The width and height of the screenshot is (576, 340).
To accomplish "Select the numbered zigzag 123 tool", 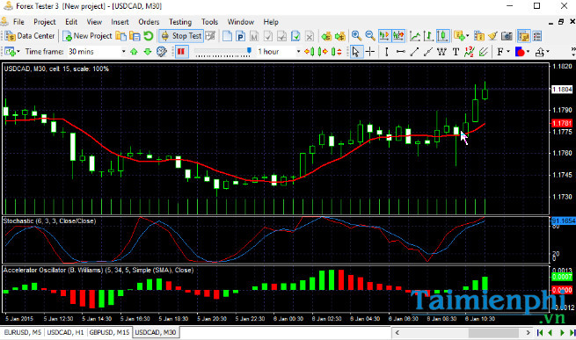I will [x=469, y=52].
